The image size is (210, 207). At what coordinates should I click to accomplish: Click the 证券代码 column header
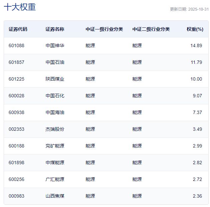coord(18,29)
